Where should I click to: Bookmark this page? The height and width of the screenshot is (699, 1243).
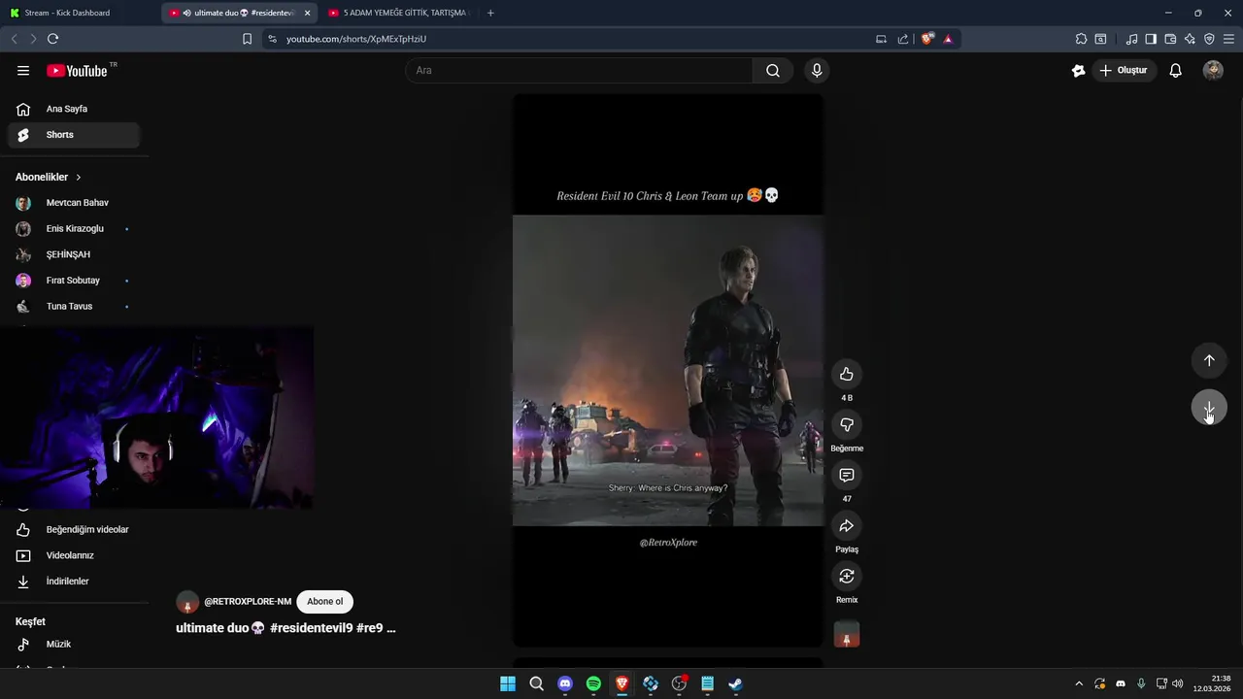click(247, 39)
